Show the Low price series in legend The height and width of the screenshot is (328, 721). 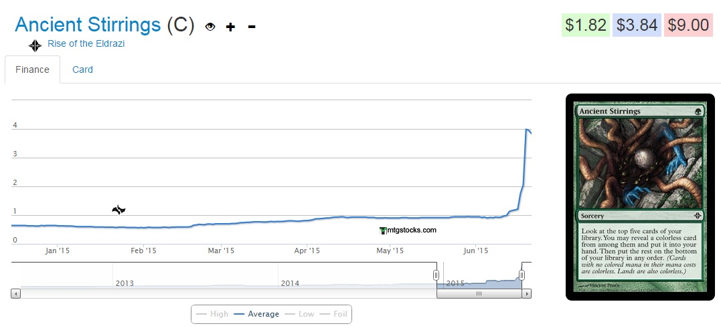point(299,314)
